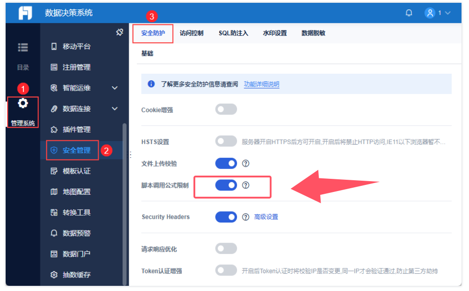Select 模板认证 label in the sidebar

click(x=77, y=171)
